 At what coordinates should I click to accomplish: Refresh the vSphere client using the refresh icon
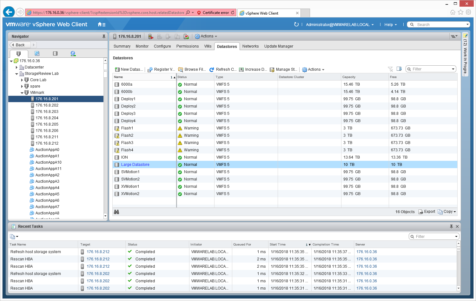point(296,24)
